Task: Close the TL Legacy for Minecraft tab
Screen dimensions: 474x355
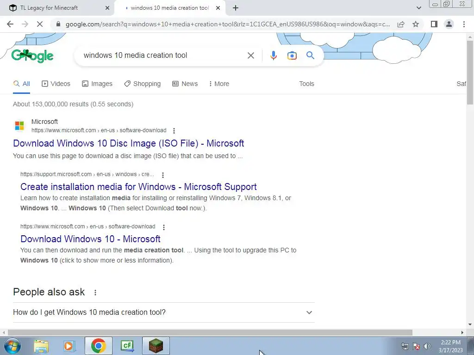Action: click(107, 8)
